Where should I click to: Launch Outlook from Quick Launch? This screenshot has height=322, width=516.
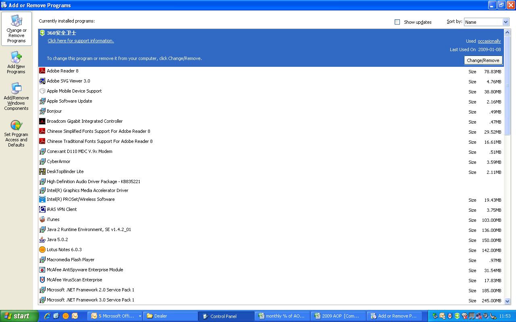(x=75, y=316)
